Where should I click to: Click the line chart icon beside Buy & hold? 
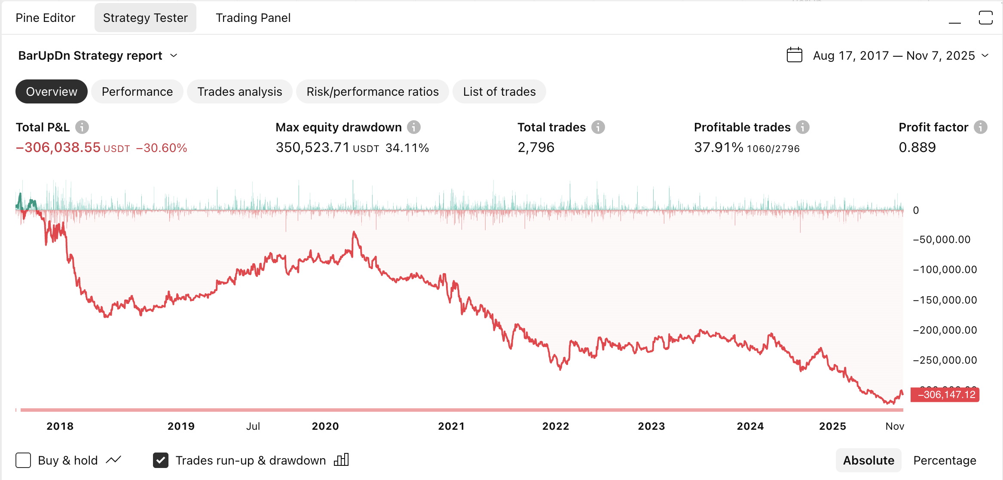[x=114, y=460]
